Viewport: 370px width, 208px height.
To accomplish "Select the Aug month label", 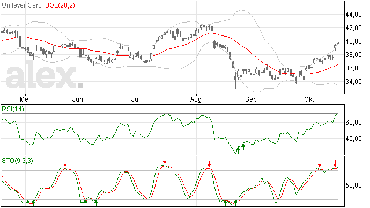I will [196, 99].
